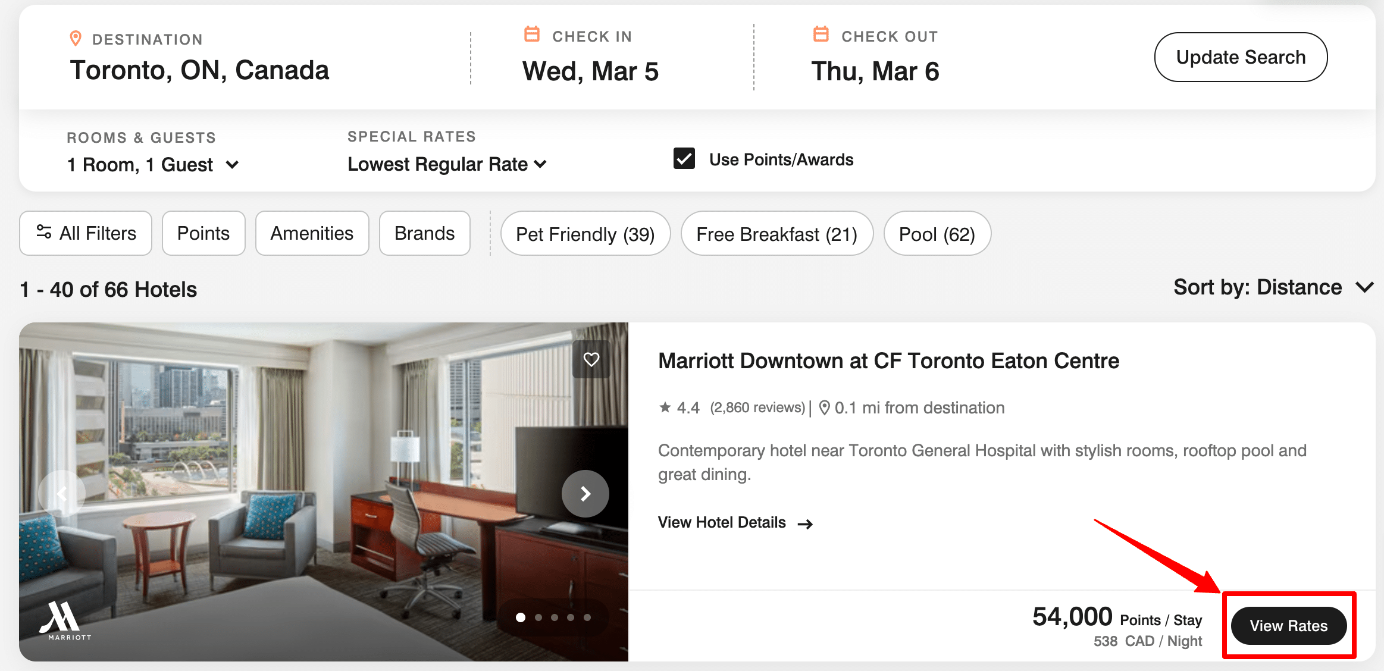Uncheck the Use Points/Awards checkbox

point(684,159)
